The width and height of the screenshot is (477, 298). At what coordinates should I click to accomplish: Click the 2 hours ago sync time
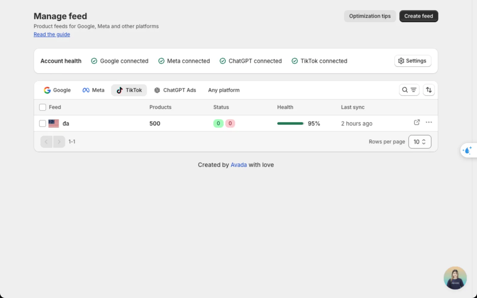tap(357, 124)
